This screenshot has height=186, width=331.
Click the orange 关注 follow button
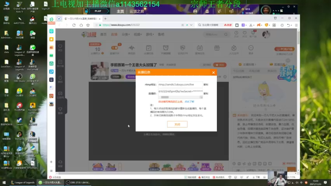tap(220, 65)
